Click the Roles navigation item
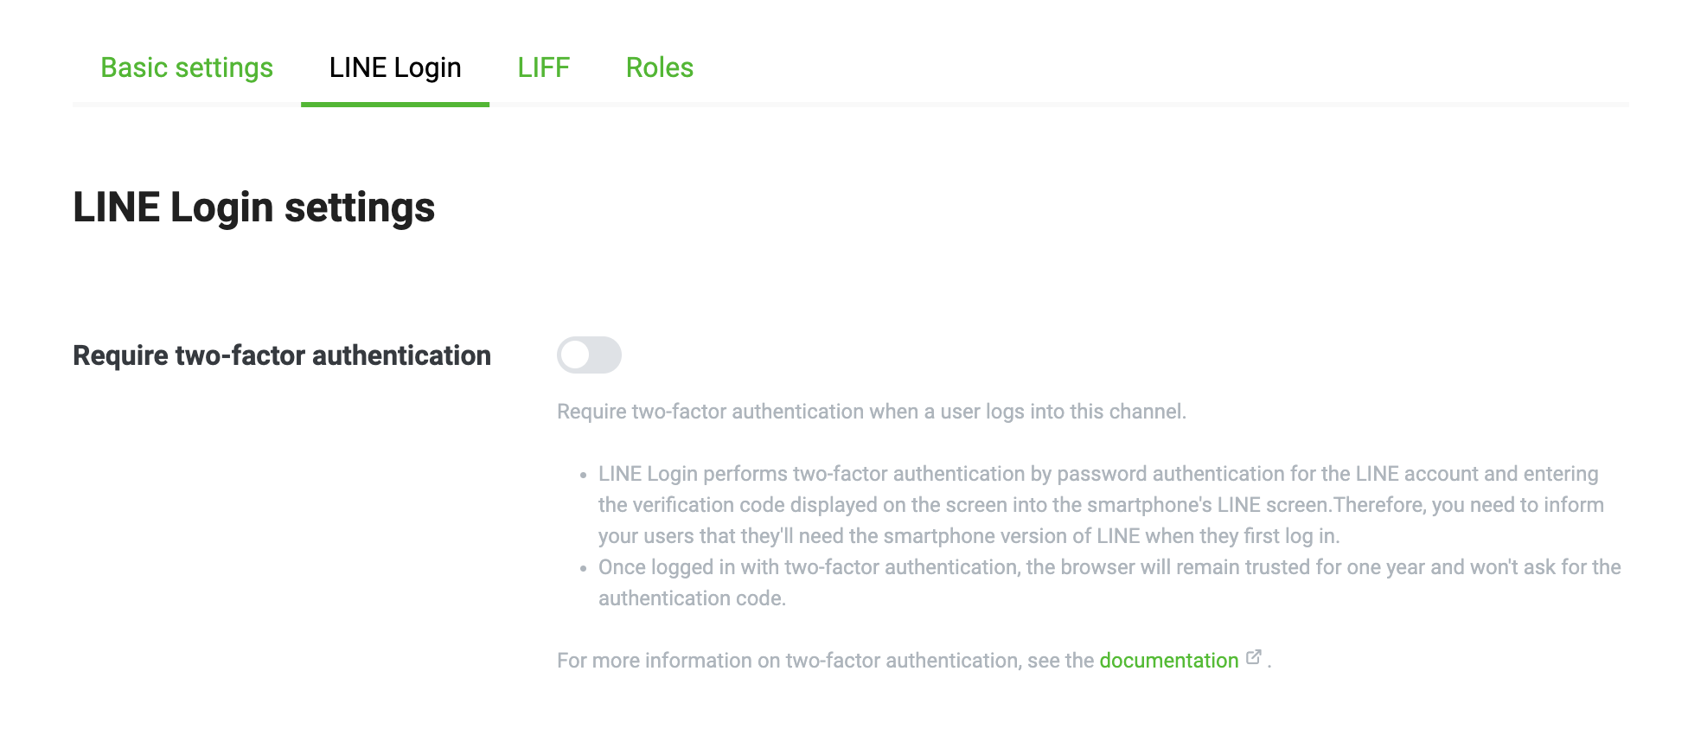The image size is (1707, 735). (660, 67)
